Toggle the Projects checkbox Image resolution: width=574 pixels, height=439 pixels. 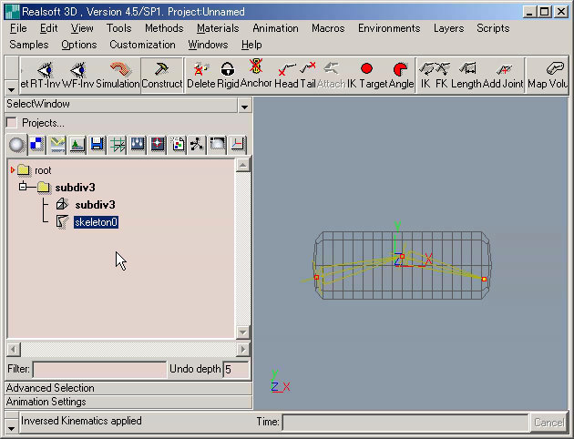point(12,123)
